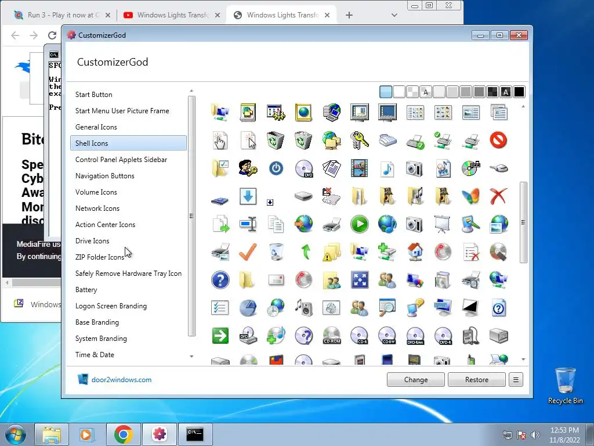Select the medium gray background swatch

pyautogui.click(x=466, y=92)
